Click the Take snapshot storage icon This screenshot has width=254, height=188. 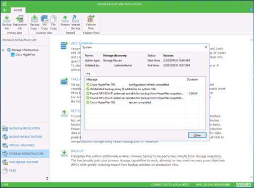(64, 82)
